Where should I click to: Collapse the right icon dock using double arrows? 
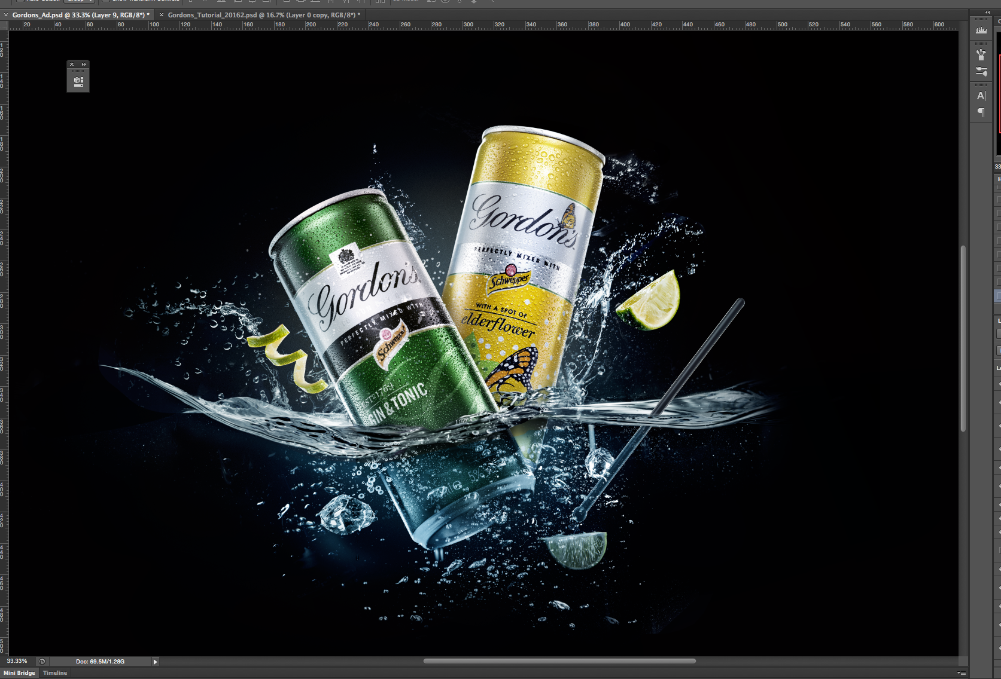coord(987,12)
